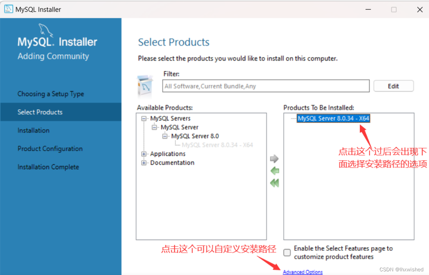Select the MySQL Server 8.0 label
Viewport: 429px width, 275px height.
point(195,136)
